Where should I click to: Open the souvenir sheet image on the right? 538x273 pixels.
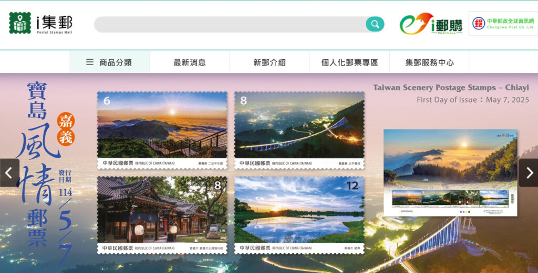coord(450,173)
